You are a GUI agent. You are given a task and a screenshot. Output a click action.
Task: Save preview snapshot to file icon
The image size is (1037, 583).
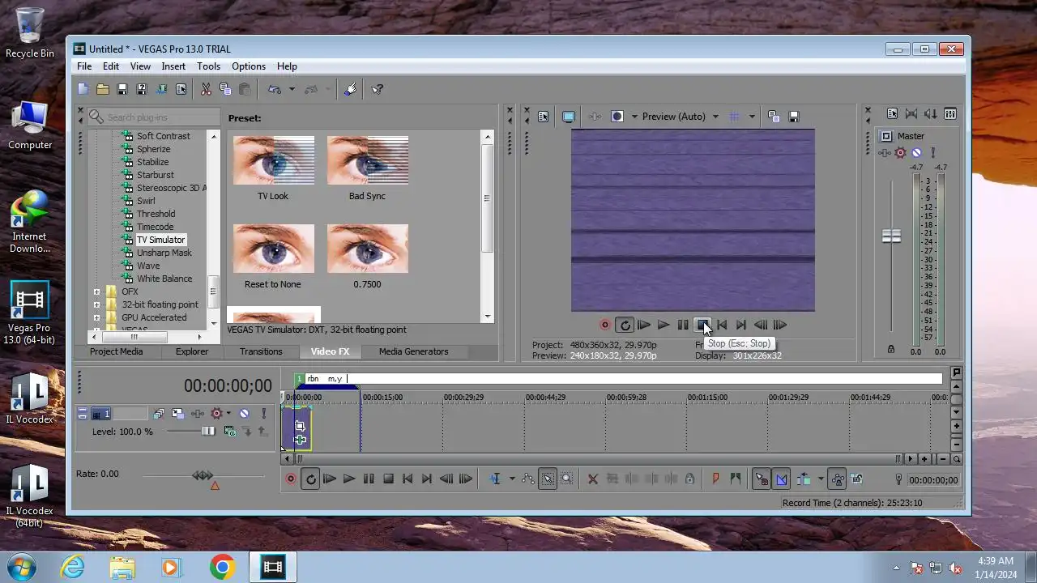(794, 117)
